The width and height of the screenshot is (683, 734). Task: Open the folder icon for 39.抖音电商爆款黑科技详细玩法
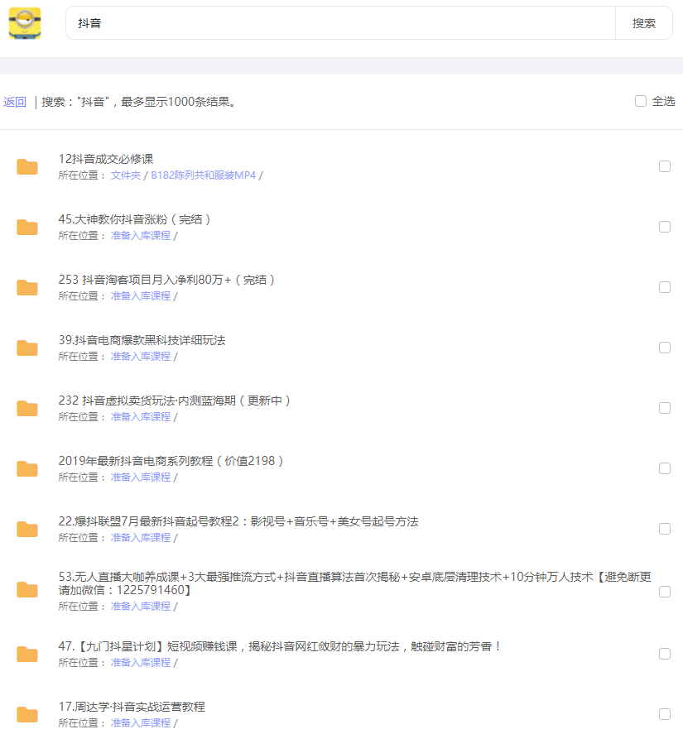[26, 348]
